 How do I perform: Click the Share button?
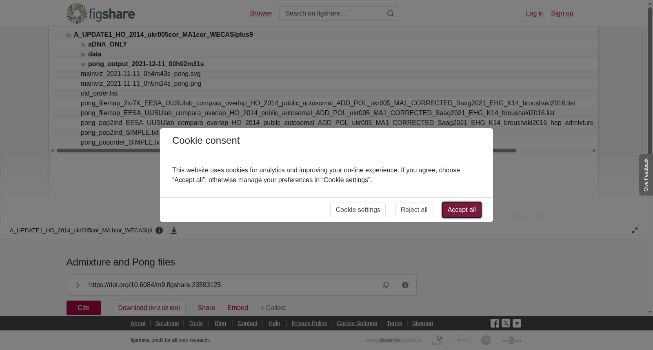pyautogui.click(x=207, y=308)
